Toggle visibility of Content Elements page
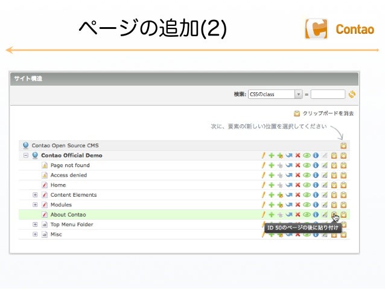Viewport: 385px width, 289px height. tap(307, 195)
